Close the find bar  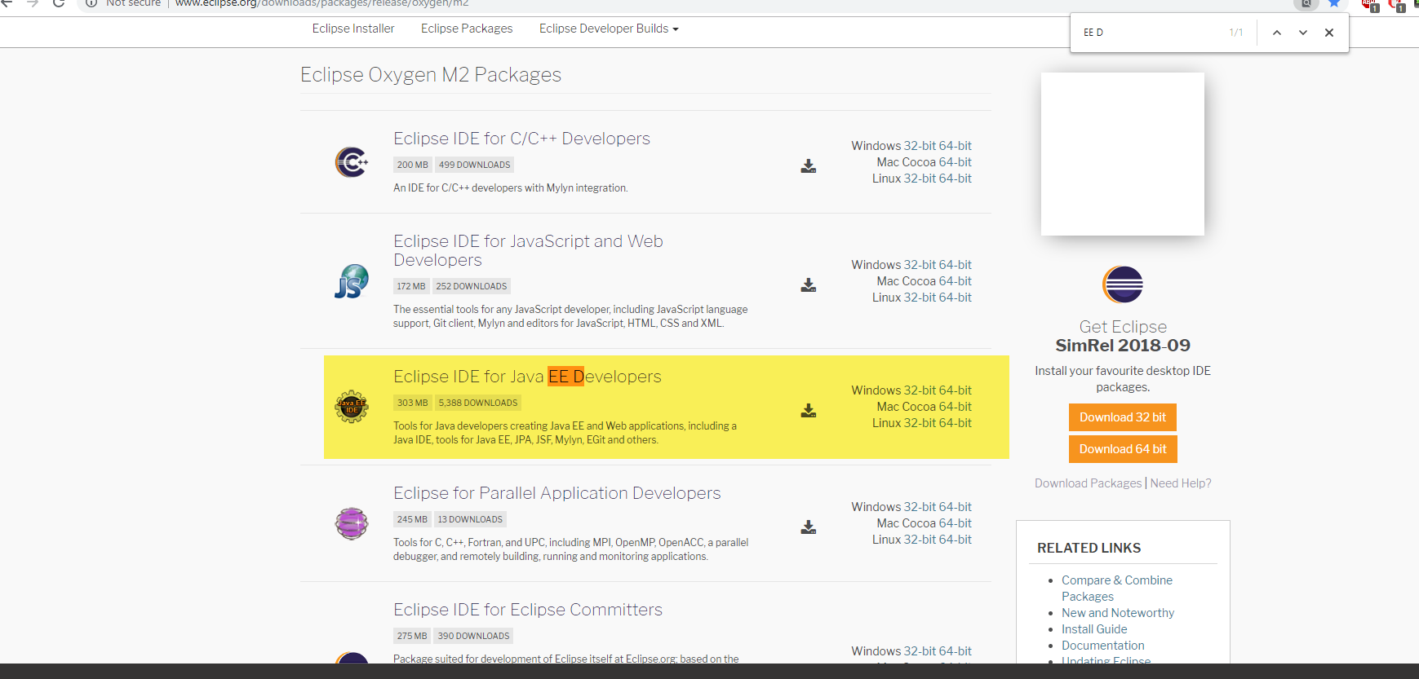pos(1329,33)
